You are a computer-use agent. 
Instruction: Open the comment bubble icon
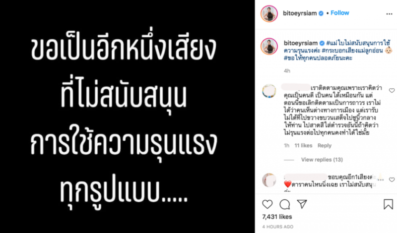[284, 204]
